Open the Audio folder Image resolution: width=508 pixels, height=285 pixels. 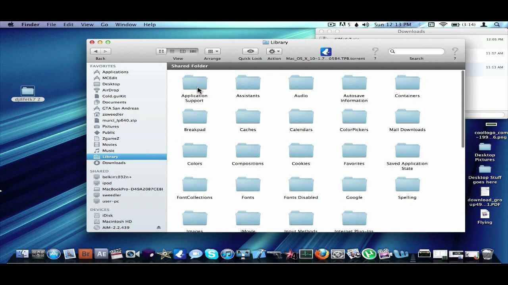(x=301, y=87)
